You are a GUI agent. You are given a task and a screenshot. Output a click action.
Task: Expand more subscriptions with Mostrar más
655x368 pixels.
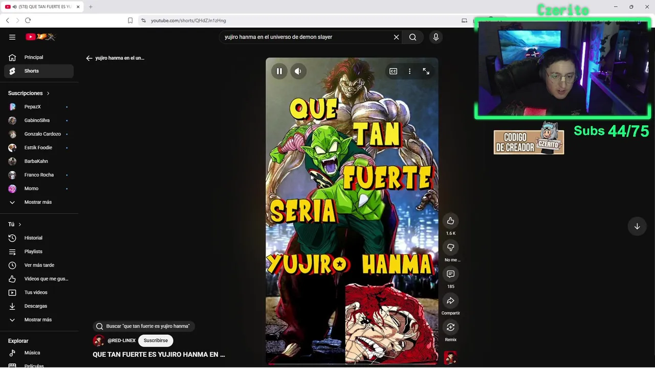click(39, 202)
